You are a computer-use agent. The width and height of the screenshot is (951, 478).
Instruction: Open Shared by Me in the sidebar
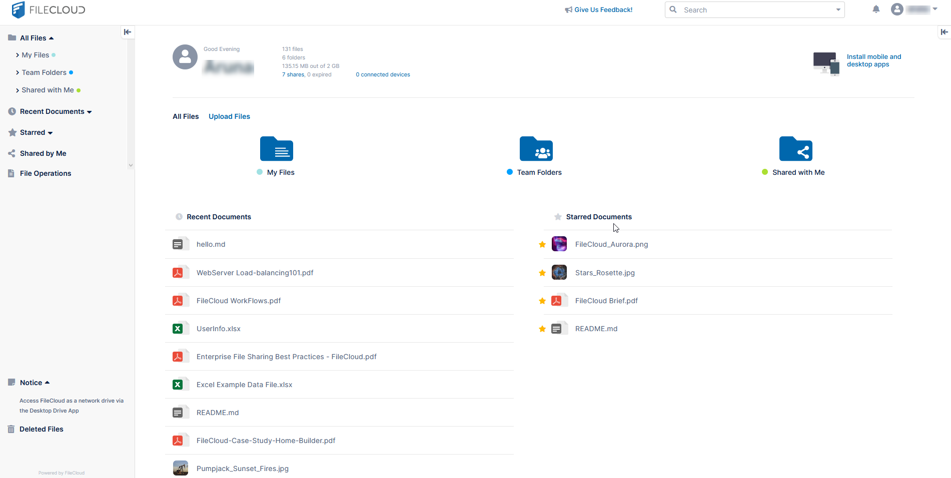[43, 153]
